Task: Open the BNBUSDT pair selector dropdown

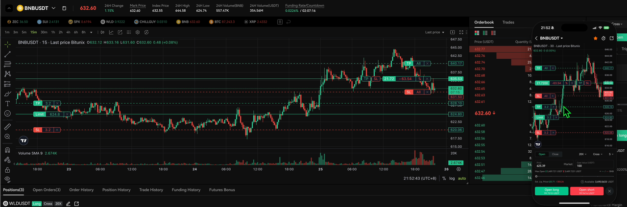Action: [x=52, y=8]
